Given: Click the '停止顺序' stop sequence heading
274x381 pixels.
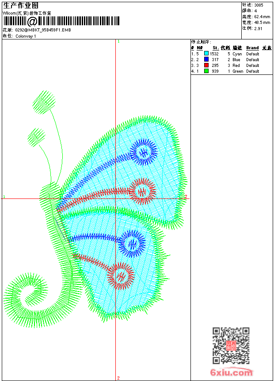Looking at the screenshot, I should click(x=201, y=42).
